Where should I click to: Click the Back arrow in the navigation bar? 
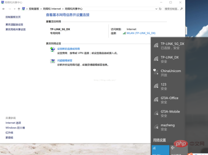point(3,9)
